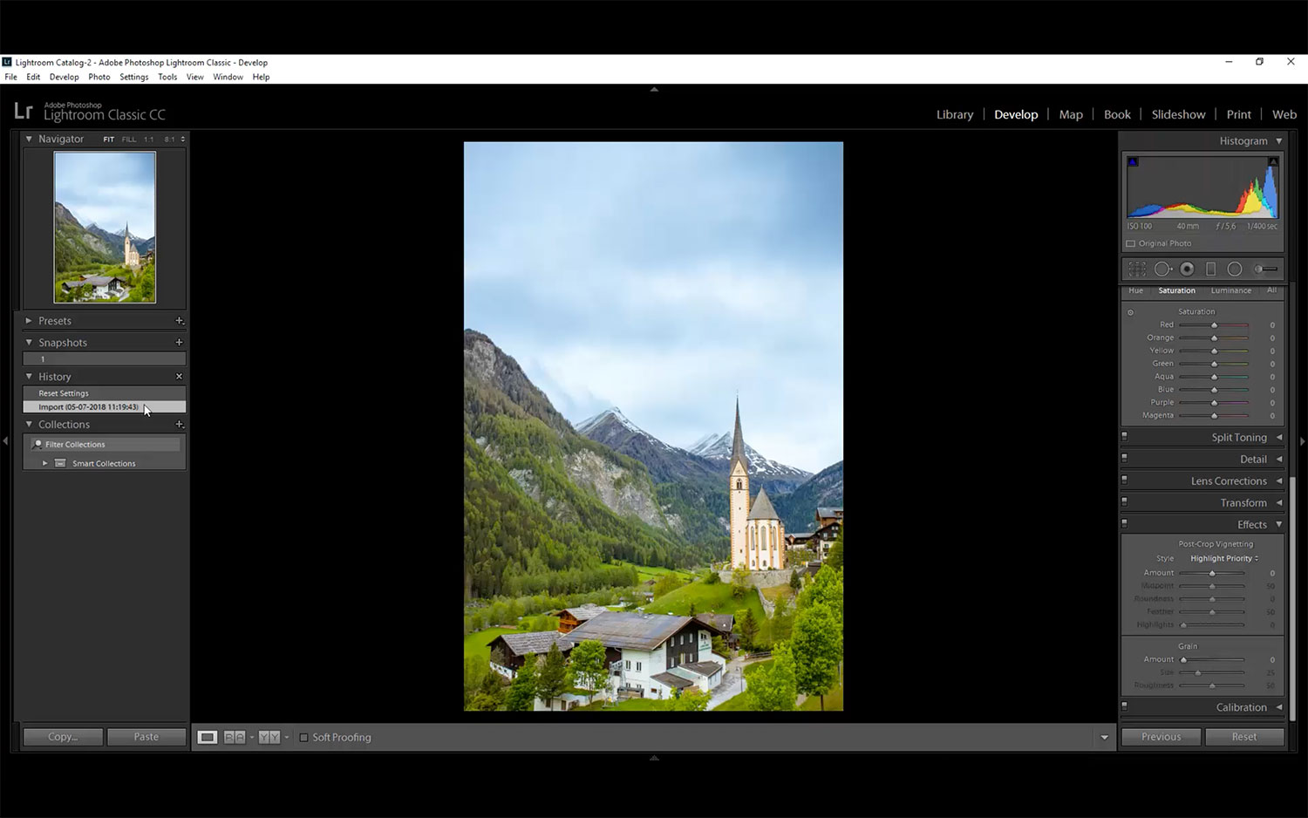The image size is (1308, 818).
Task: Select the Red Eye Correction tool
Action: click(x=1187, y=269)
